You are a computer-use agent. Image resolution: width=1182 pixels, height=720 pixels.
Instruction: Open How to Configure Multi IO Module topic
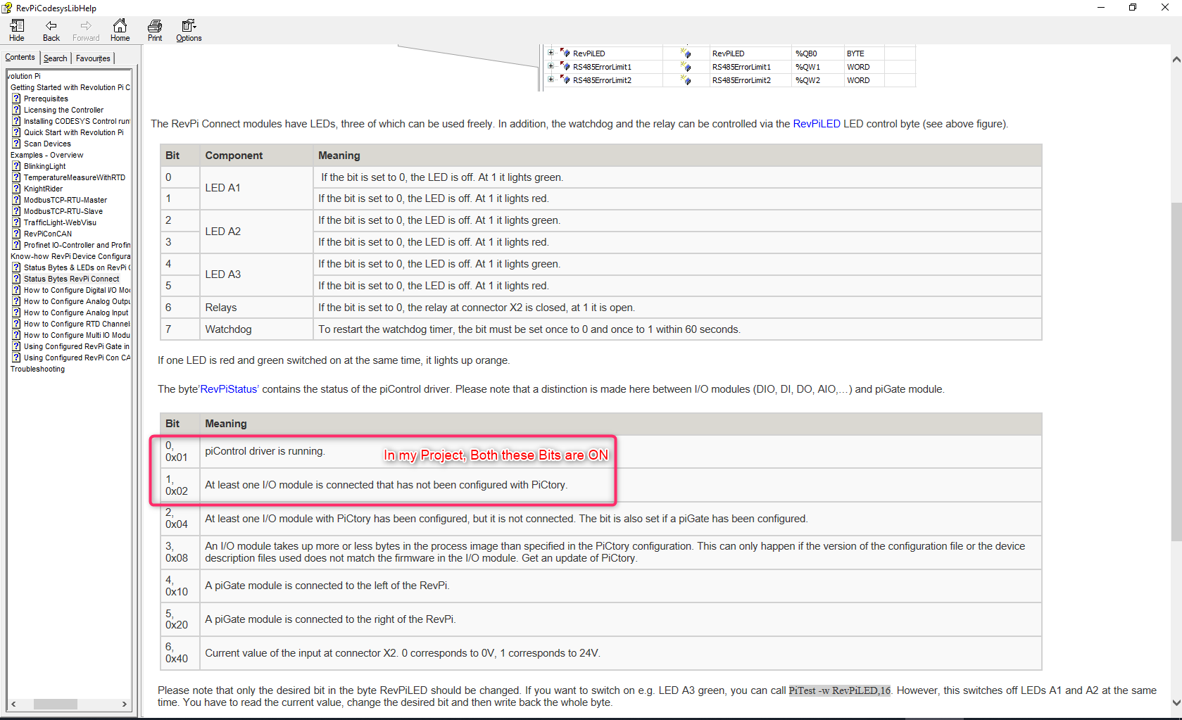click(x=77, y=335)
